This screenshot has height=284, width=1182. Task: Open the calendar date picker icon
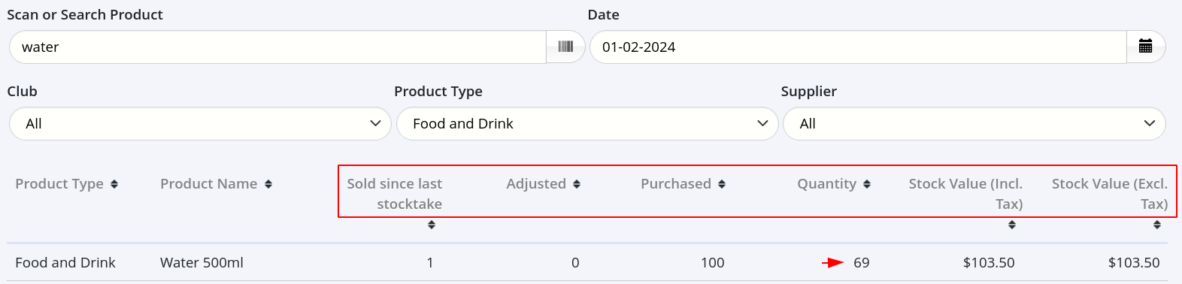[1145, 47]
